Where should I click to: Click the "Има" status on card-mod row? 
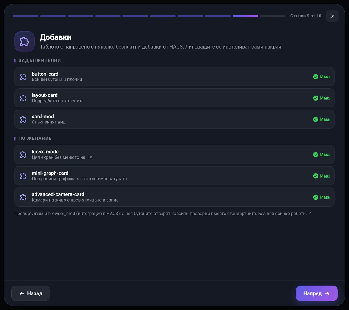pos(325,119)
